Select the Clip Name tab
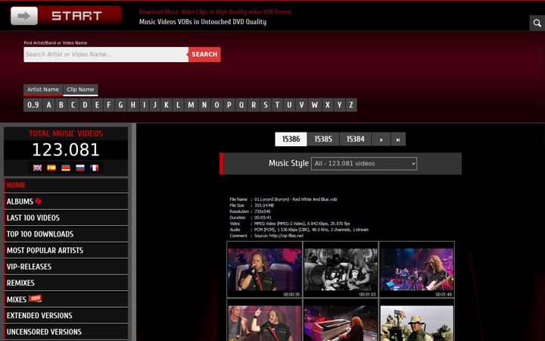545x341 pixels. (81, 89)
